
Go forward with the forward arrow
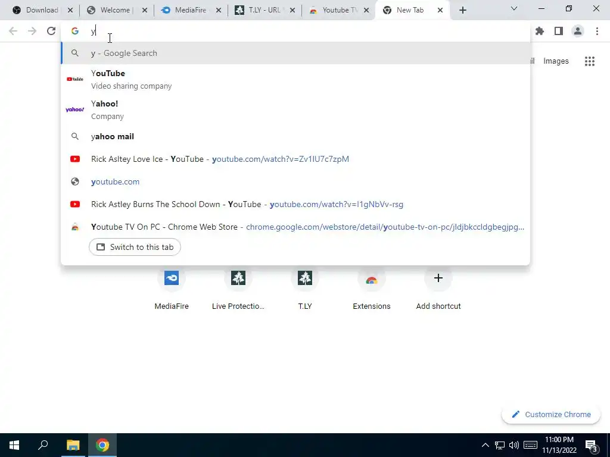(x=32, y=31)
